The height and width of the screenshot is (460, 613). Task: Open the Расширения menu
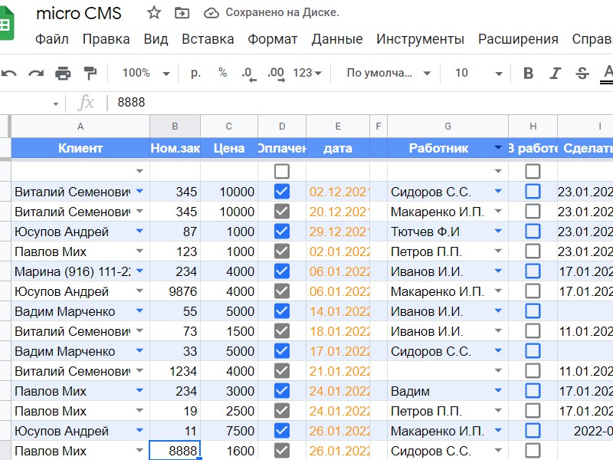pos(518,39)
